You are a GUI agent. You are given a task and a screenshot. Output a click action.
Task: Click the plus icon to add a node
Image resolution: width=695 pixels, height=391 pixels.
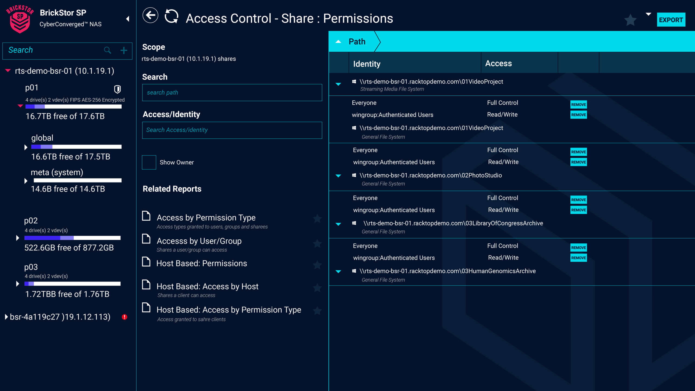click(x=124, y=50)
